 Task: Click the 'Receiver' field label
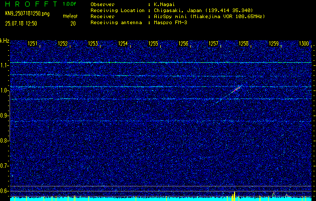(102, 17)
